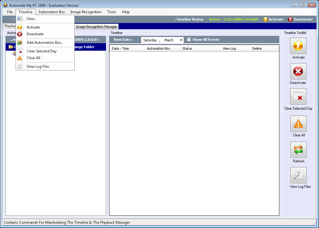This screenshot has width=319, height=228.
Task: Switch to Image Recognition Manager tab
Action: (96, 27)
